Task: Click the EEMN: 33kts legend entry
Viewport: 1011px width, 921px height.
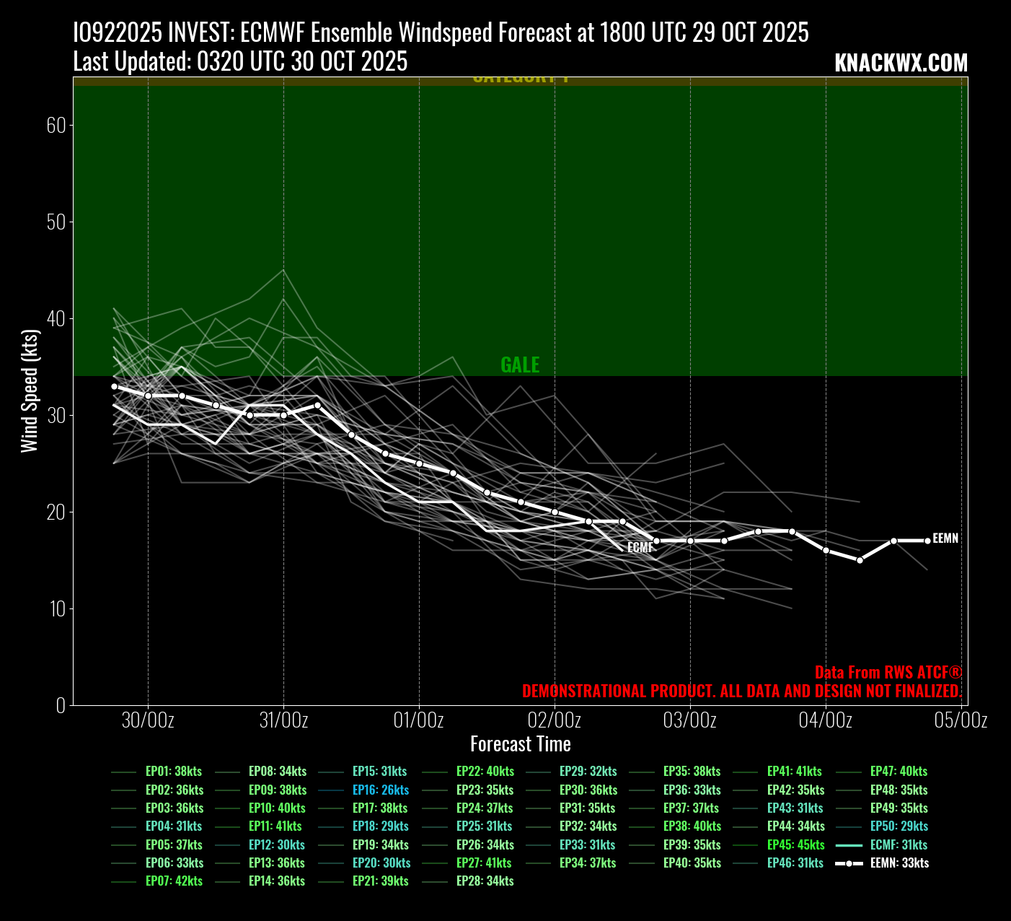Action: 899,863
